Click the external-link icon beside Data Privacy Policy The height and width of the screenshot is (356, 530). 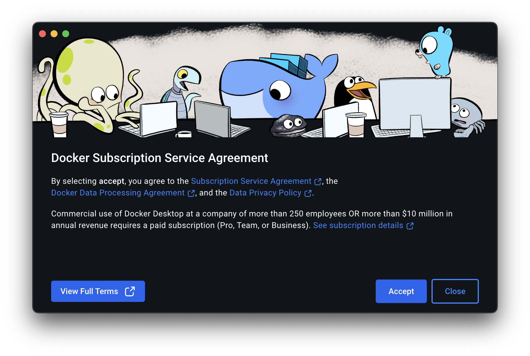pos(308,193)
